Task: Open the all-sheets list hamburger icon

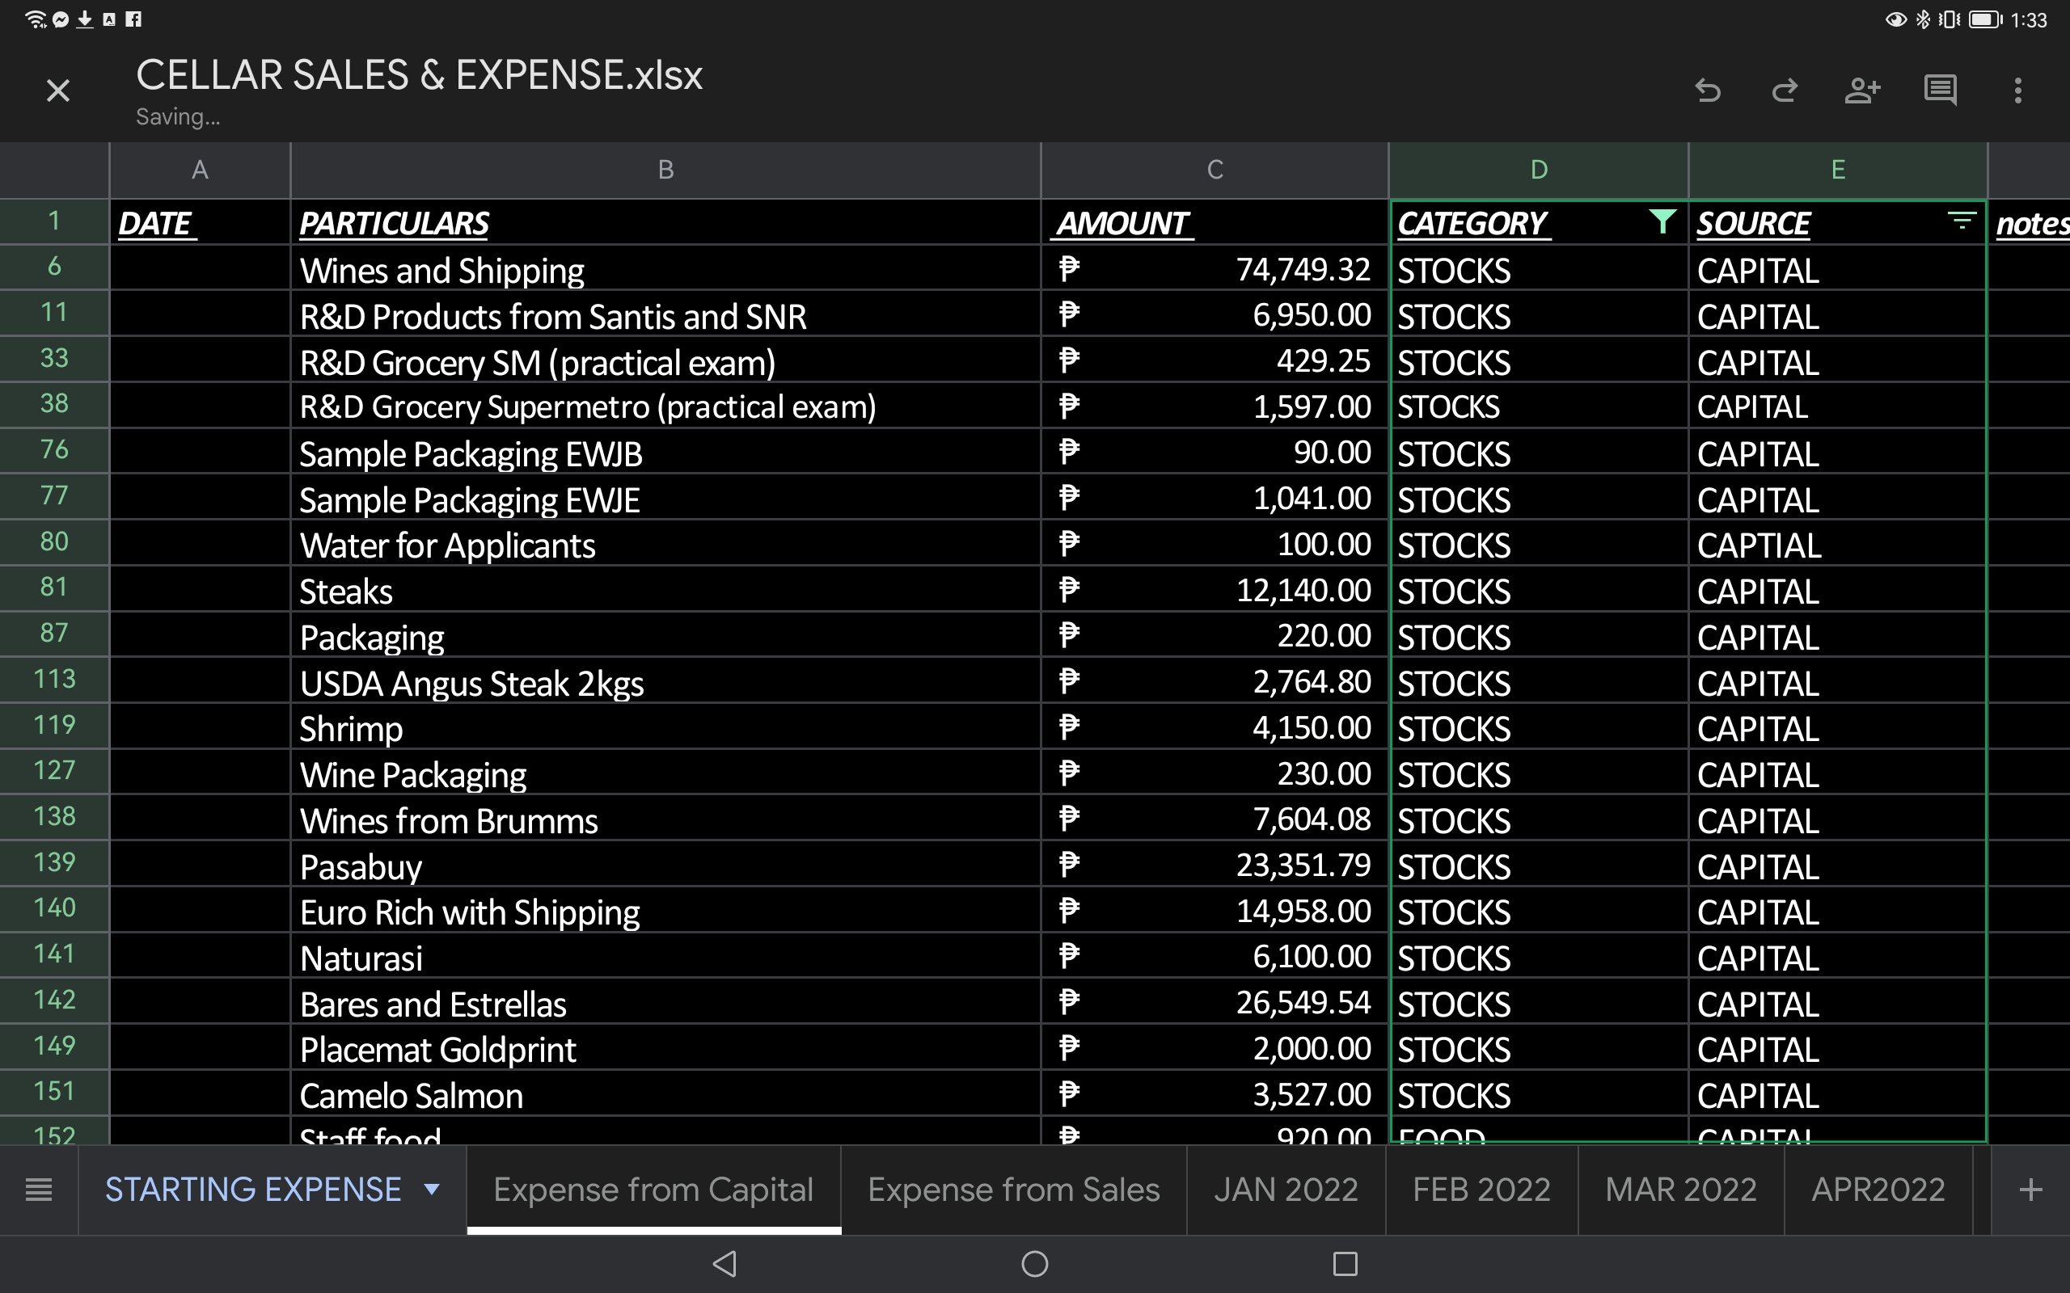Action: pyautogui.click(x=39, y=1190)
